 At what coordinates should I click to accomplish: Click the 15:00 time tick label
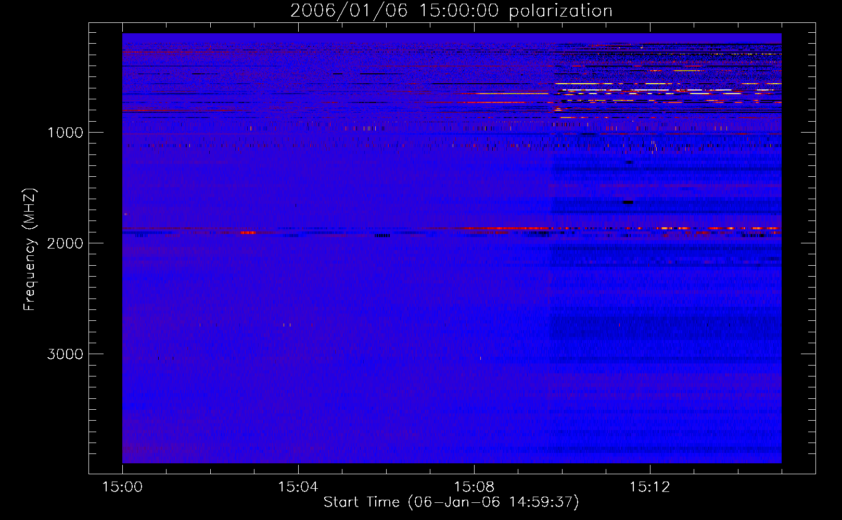[x=122, y=487]
